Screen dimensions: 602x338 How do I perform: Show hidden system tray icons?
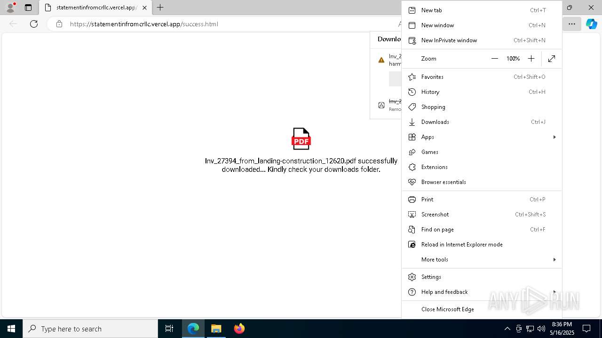tap(507, 329)
